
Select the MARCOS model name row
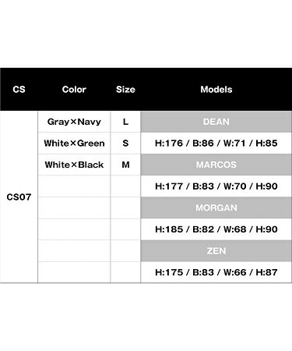(216, 165)
